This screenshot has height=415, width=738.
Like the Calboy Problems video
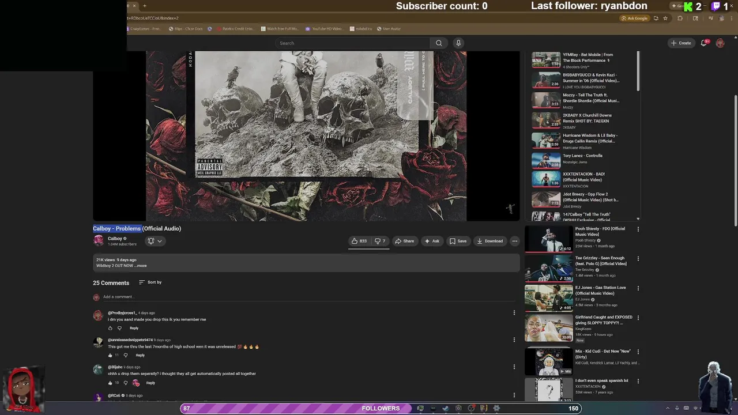pos(359,241)
